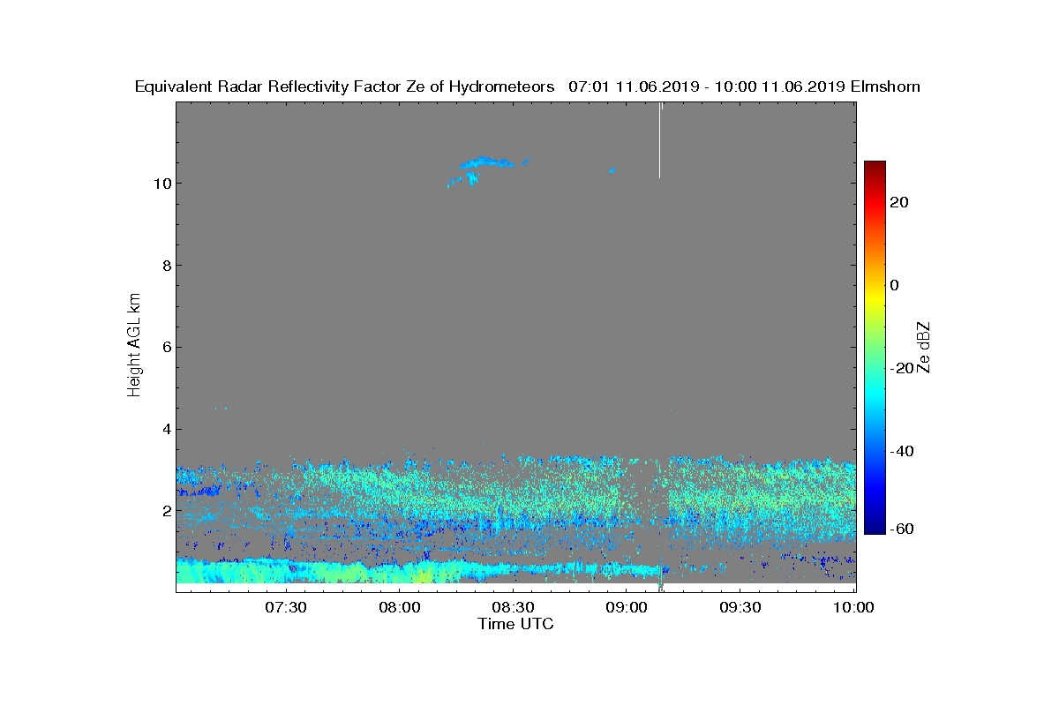Screen dimensions: 1059x706
Task: Select the height axis label '10'
Action: pos(161,184)
